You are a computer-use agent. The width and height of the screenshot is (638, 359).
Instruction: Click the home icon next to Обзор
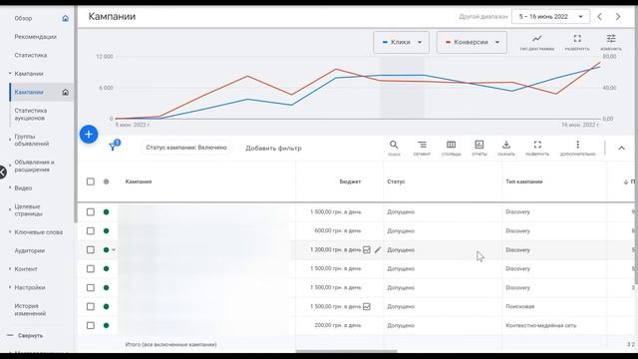(66, 18)
